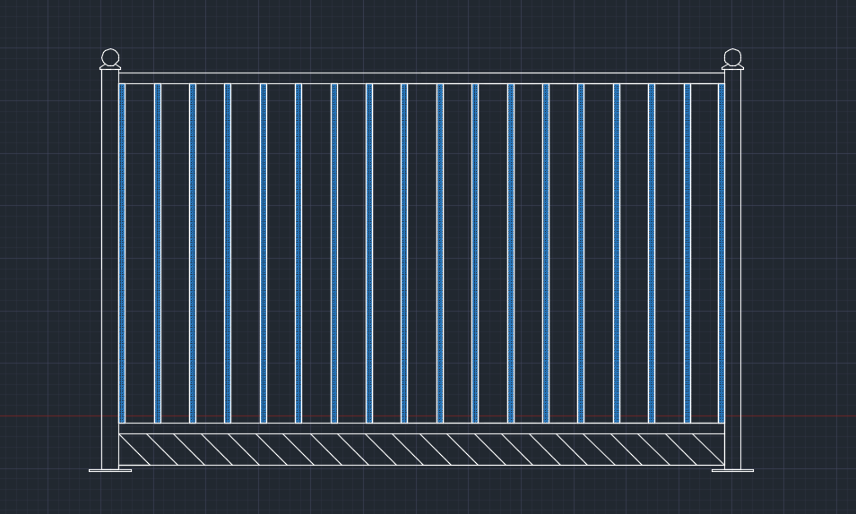Pick the third baluster from the left

tap(193, 251)
